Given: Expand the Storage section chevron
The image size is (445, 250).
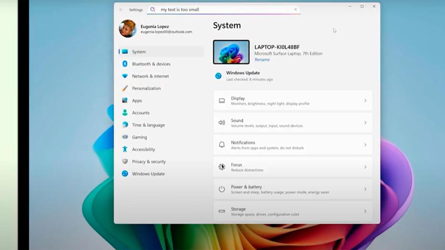Looking at the screenshot, I should coord(365,211).
